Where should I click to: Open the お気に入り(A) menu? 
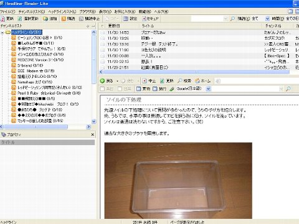pos(125,12)
